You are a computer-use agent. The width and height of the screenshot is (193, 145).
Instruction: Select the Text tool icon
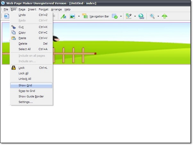tap(63, 16)
